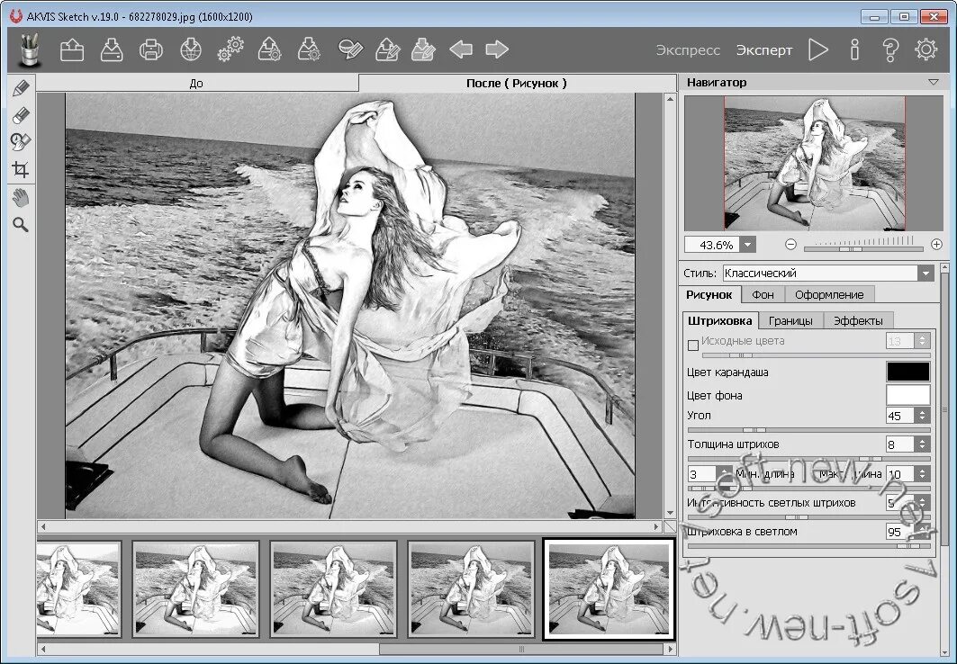Viewport: 957px width, 664px height.
Task: Collapse the Навигатор panel triangle
Action: tap(934, 82)
